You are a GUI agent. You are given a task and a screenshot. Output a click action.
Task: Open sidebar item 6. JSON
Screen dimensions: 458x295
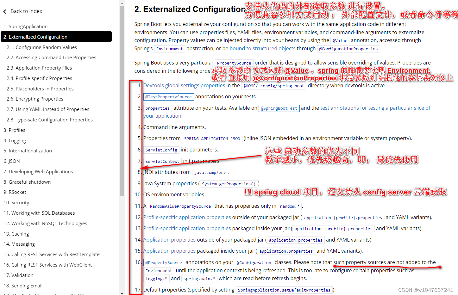pyautogui.click(x=12, y=161)
